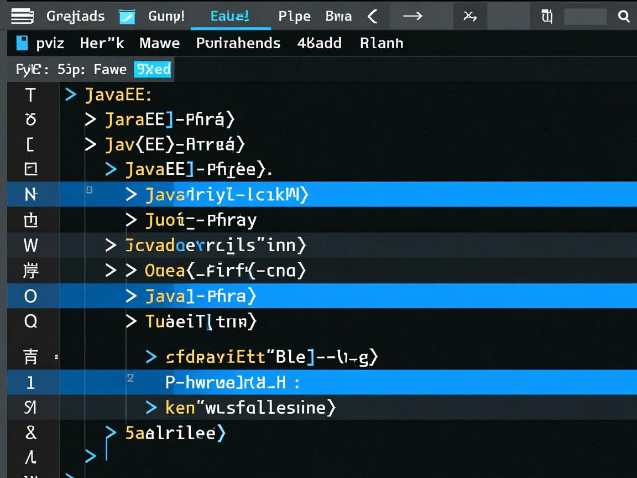Click the search magnifier icon
This screenshot has width=637, height=478.
(624, 17)
